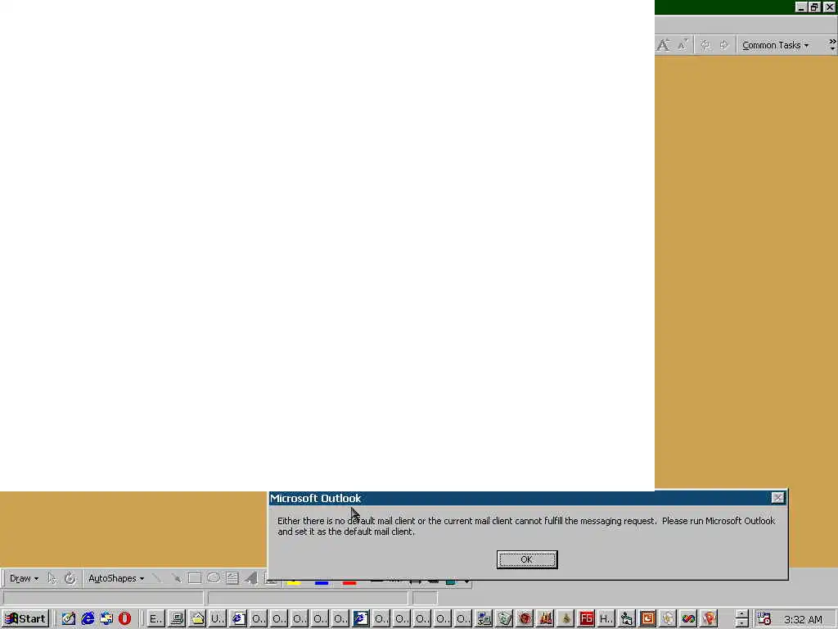The image size is (838, 629).
Task: Open the Draw menu
Action: [x=24, y=578]
